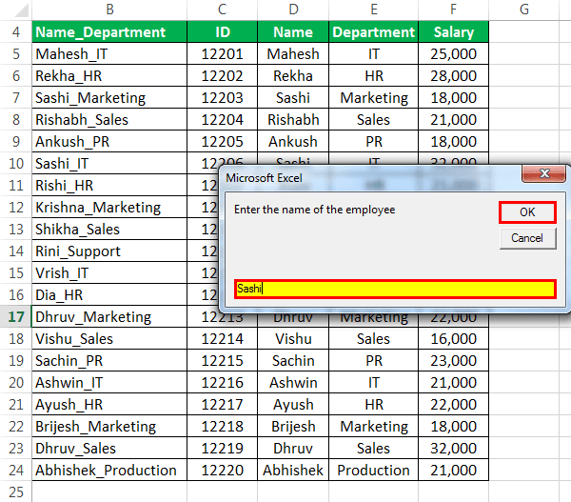Click Name cell Abhishek
Viewport: 571px width, 502px height.
pos(293,470)
